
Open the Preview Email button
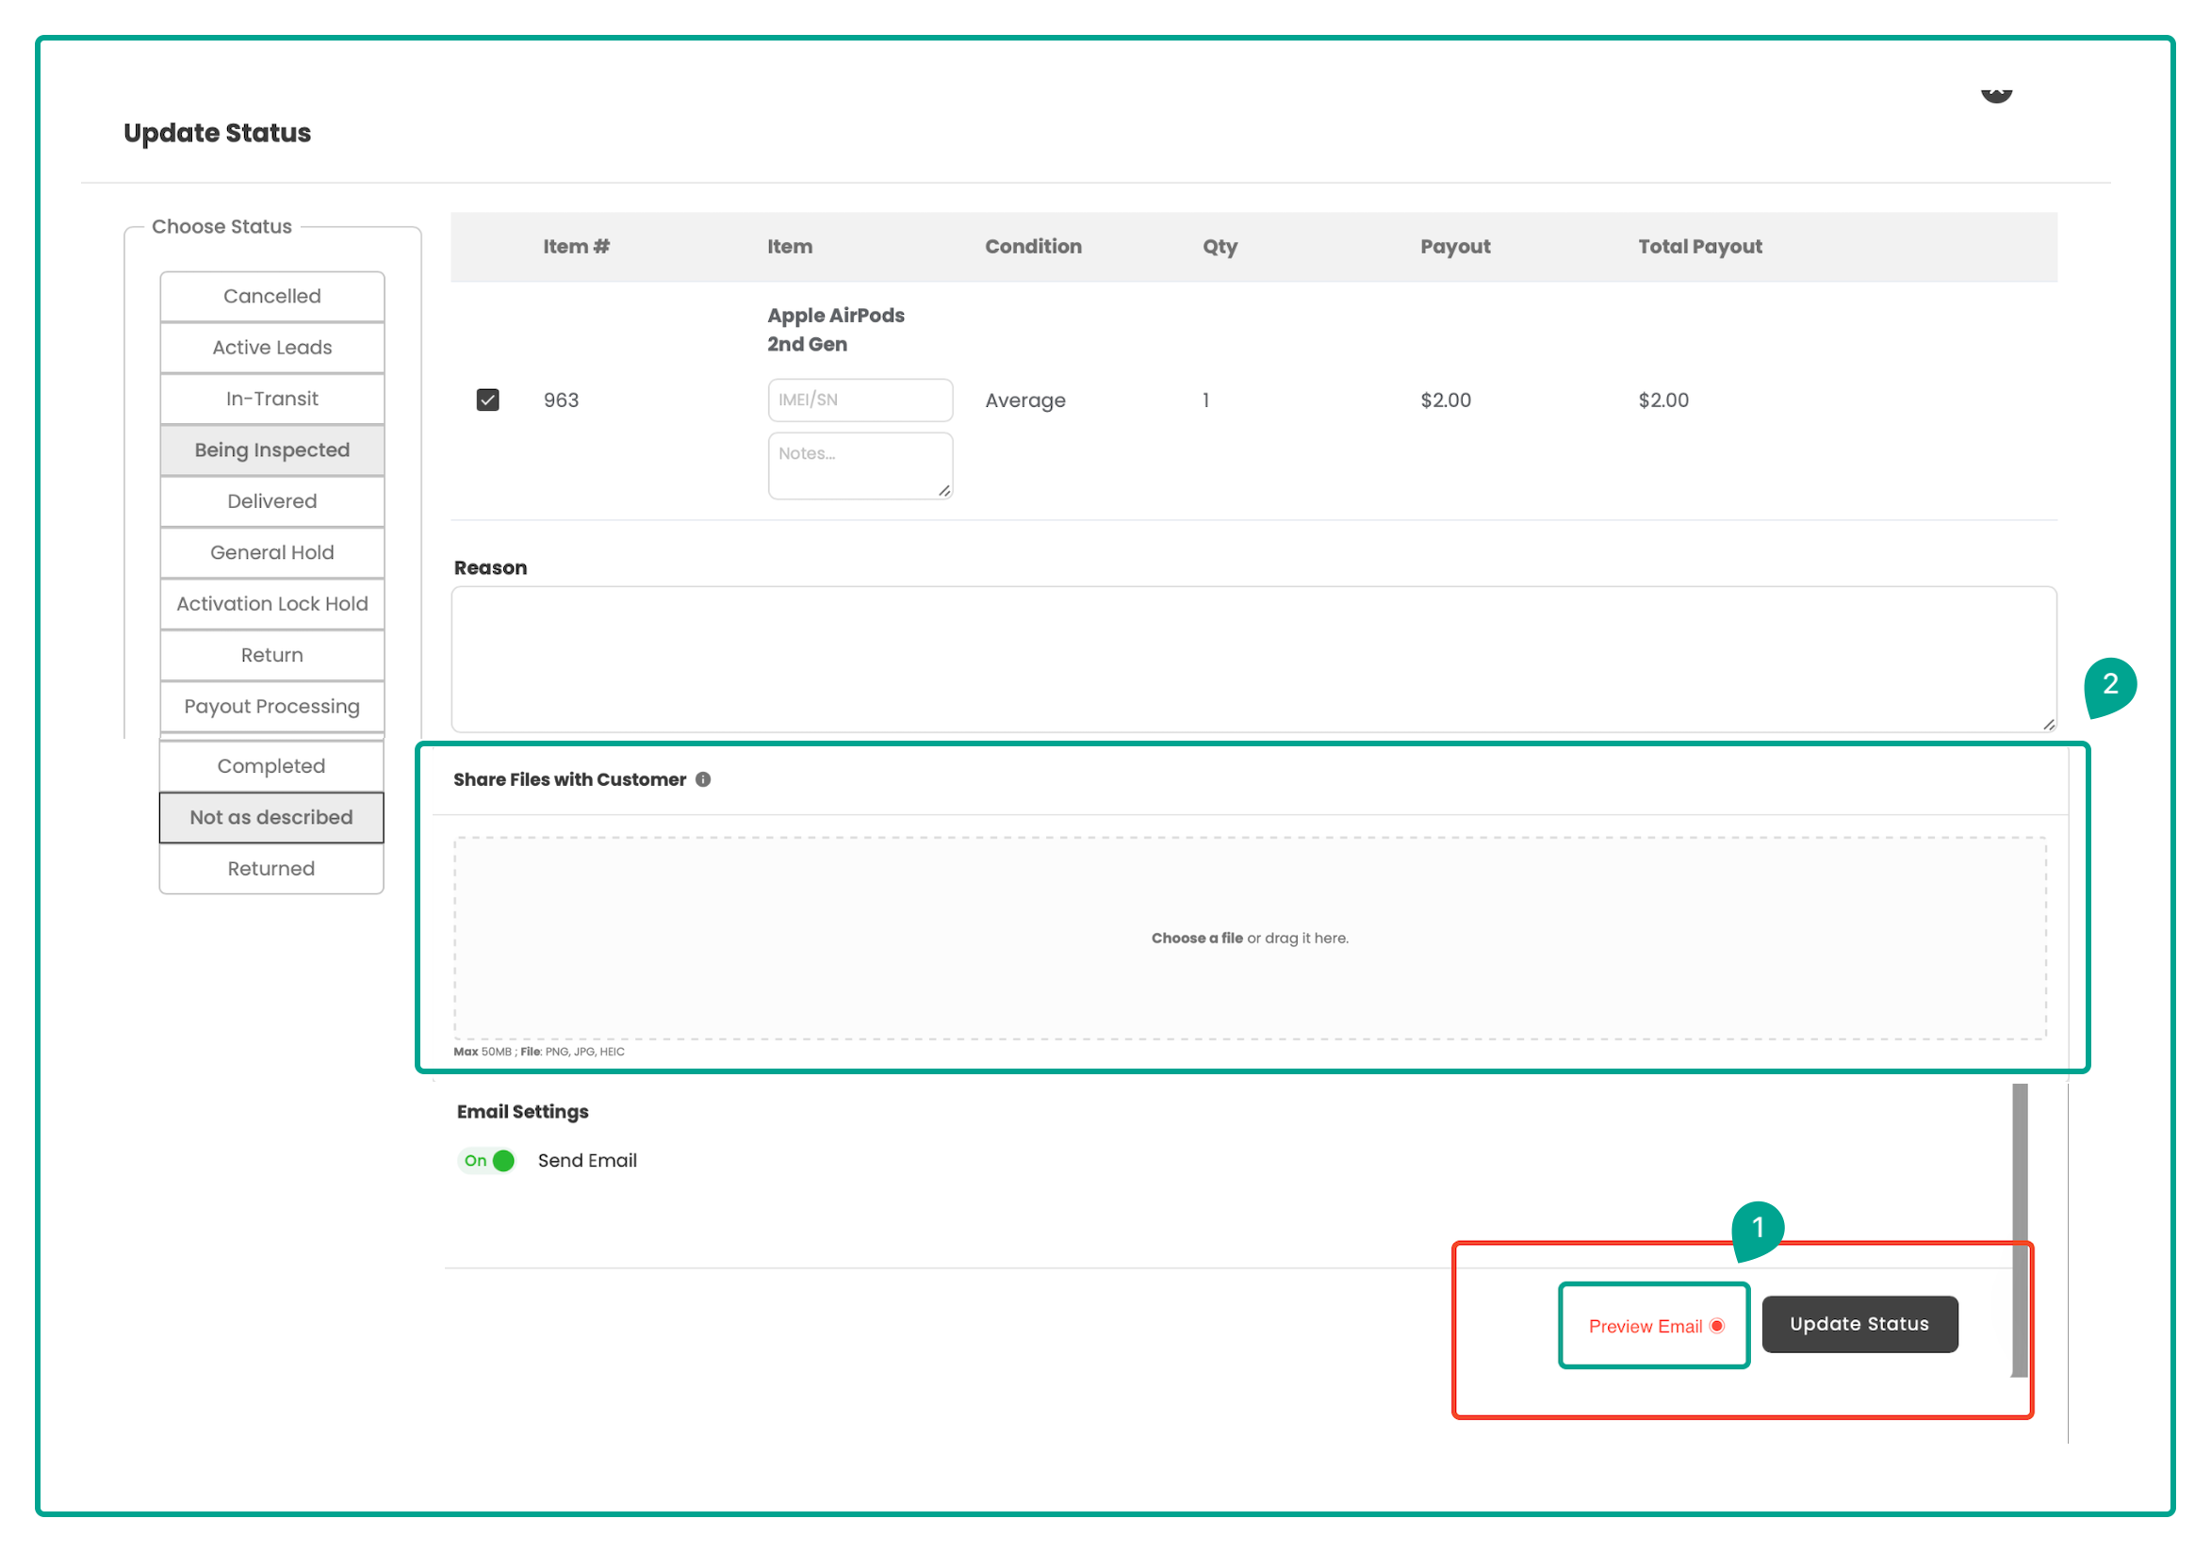1654,1327
